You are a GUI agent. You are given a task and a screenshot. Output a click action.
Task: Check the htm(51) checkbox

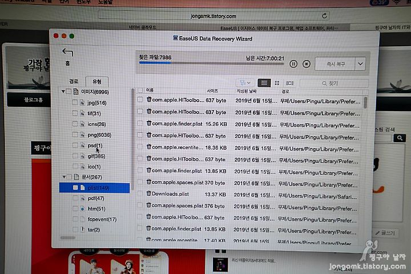[75, 209]
